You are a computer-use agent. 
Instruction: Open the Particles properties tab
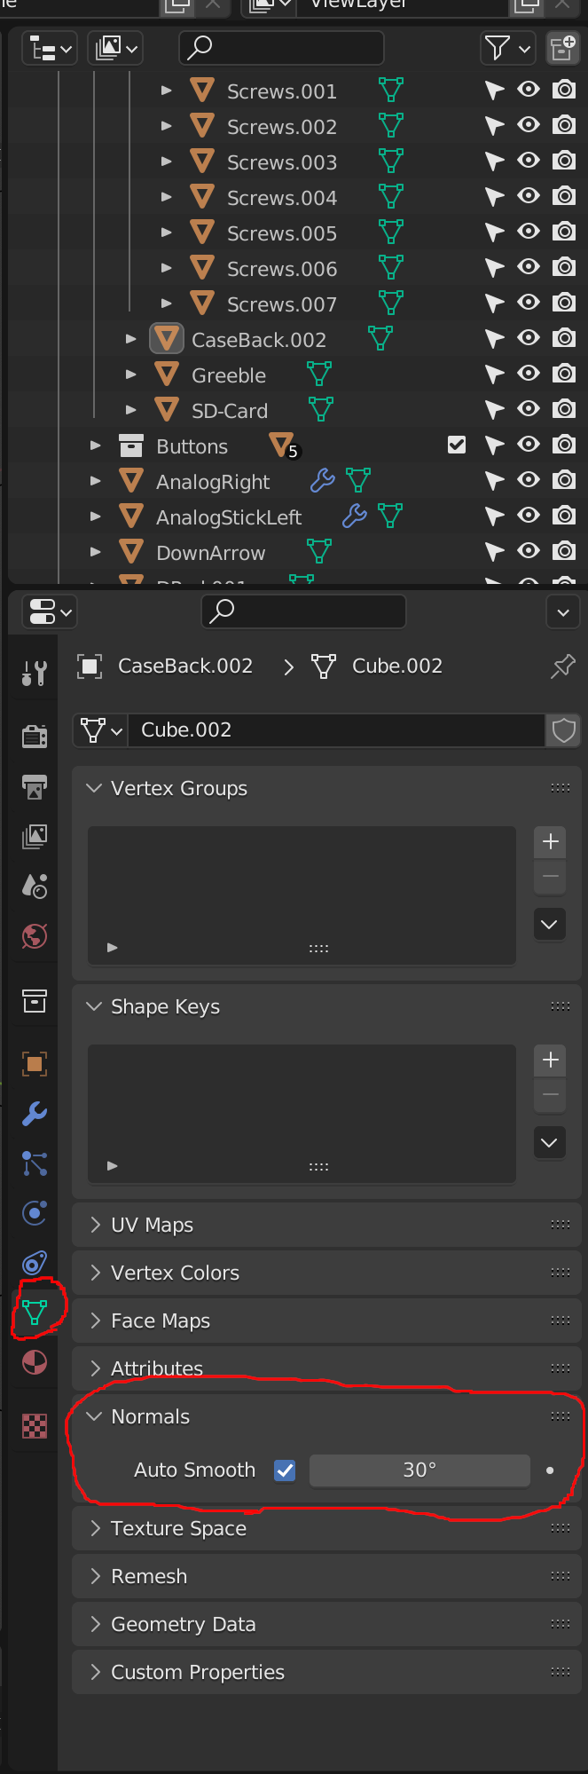click(35, 1163)
